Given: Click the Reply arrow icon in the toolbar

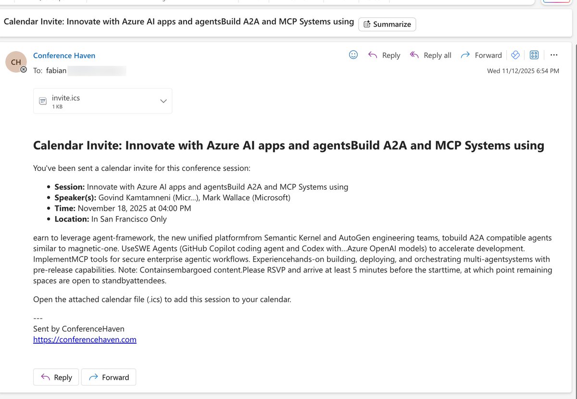Looking at the screenshot, I should click(373, 55).
